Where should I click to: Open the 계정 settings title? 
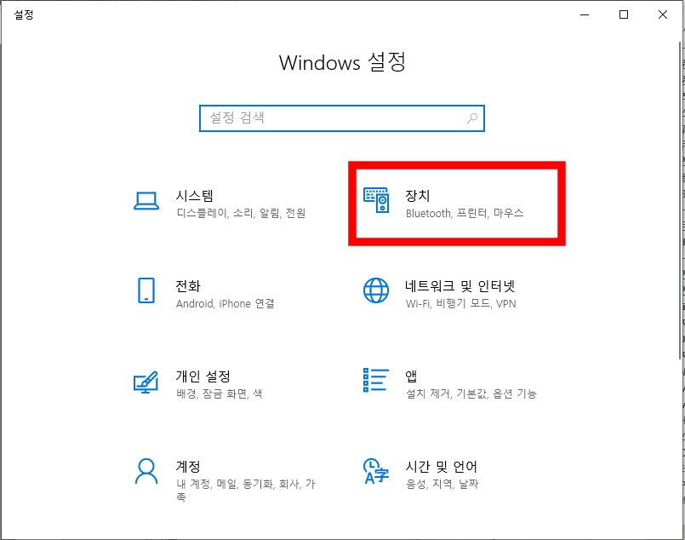coord(188,467)
